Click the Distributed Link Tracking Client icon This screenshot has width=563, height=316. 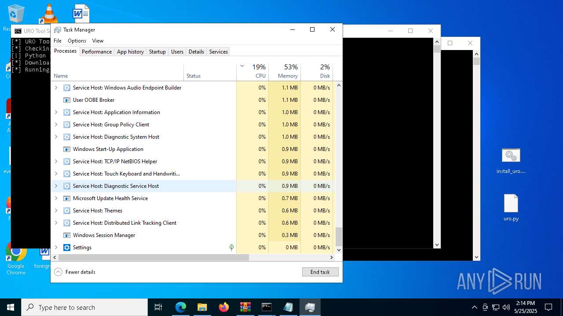[x=67, y=223]
